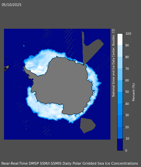Viewport: 141px width, 167px height.
Task: Pick the 70-80 percent light blue band
Action: coord(120,63)
